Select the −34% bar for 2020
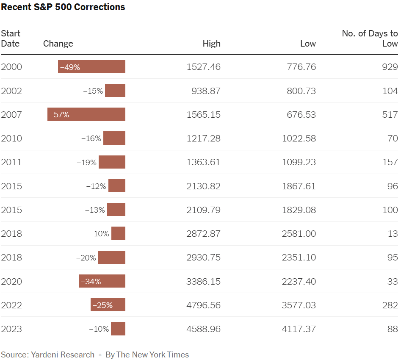The height and width of the screenshot is (360, 401). [x=102, y=281]
